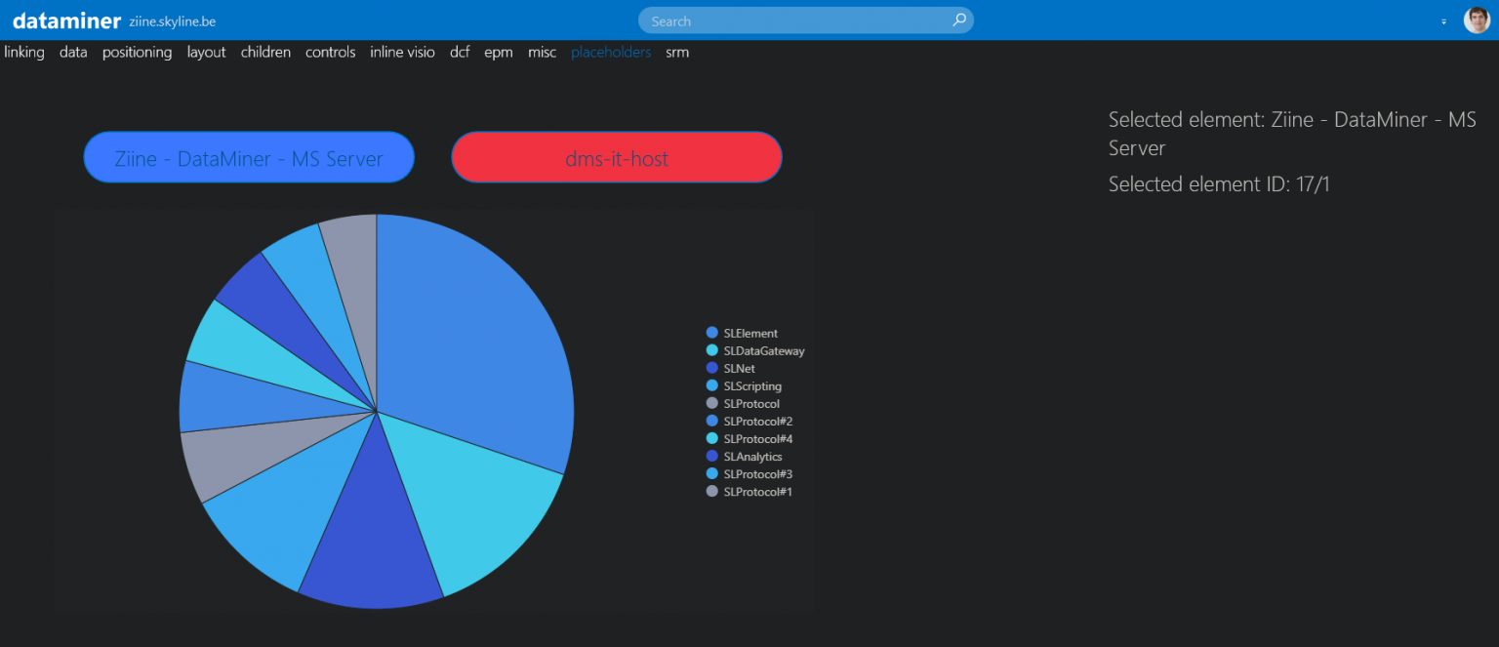This screenshot has width=1499, height=647.
Task: Click the Ziine - DataMiner - MS Server shape
Action: coord(248,156)
